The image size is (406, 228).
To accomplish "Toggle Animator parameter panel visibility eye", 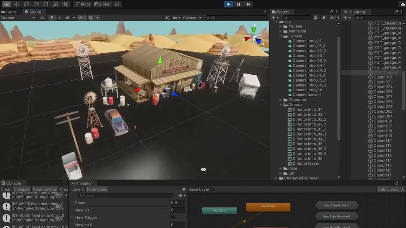I will [x=184, y=189].
